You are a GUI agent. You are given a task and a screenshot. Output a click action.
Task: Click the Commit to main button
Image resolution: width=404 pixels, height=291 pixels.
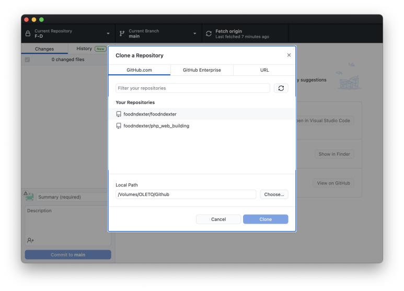tap(68, 254)
